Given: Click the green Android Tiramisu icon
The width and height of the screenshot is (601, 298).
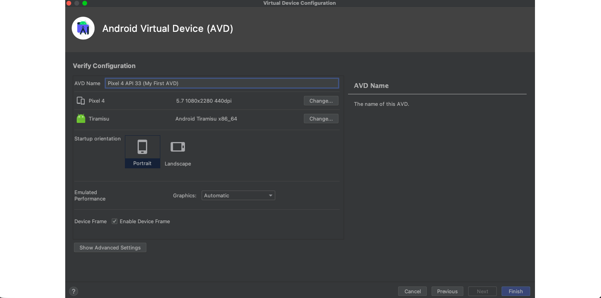Looking at the screenshot, I should 81,119.
